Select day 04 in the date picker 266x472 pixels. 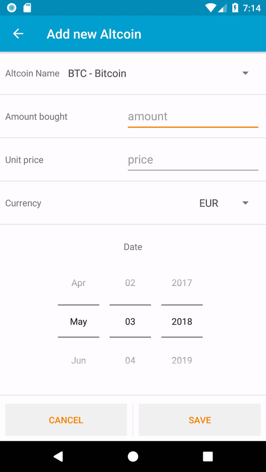[130, 360]
